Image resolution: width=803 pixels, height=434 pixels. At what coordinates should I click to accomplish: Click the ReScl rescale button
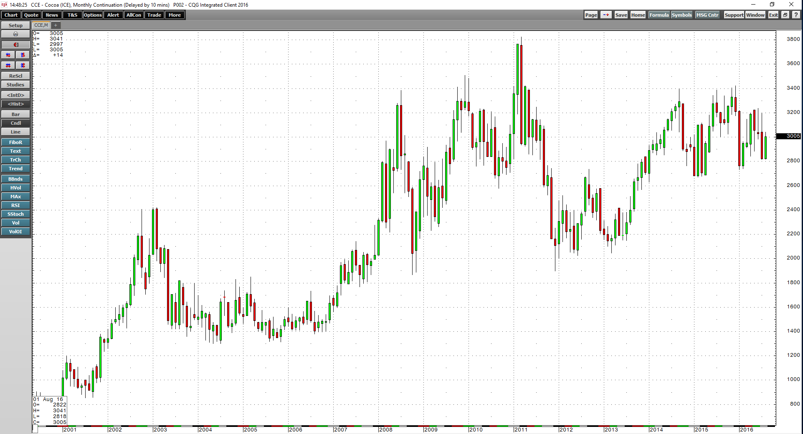15,76
